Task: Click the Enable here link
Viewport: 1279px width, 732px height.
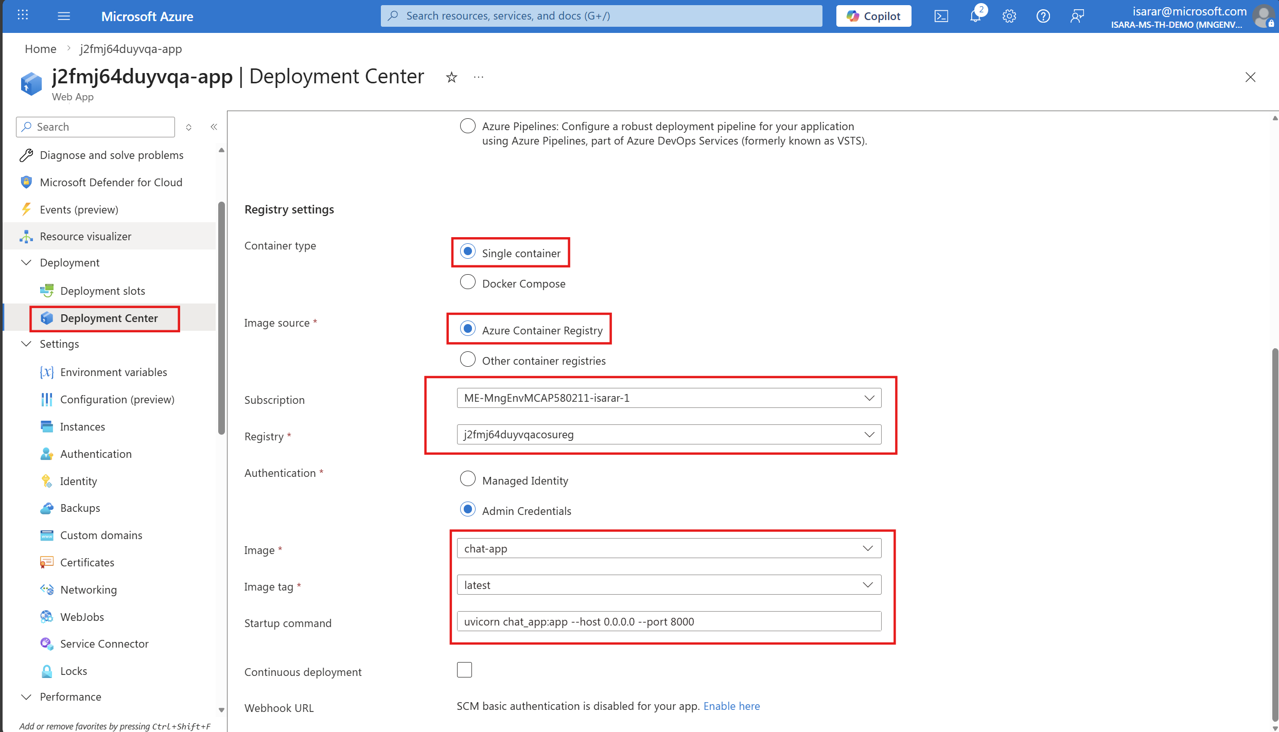Action: coord(731,706)
